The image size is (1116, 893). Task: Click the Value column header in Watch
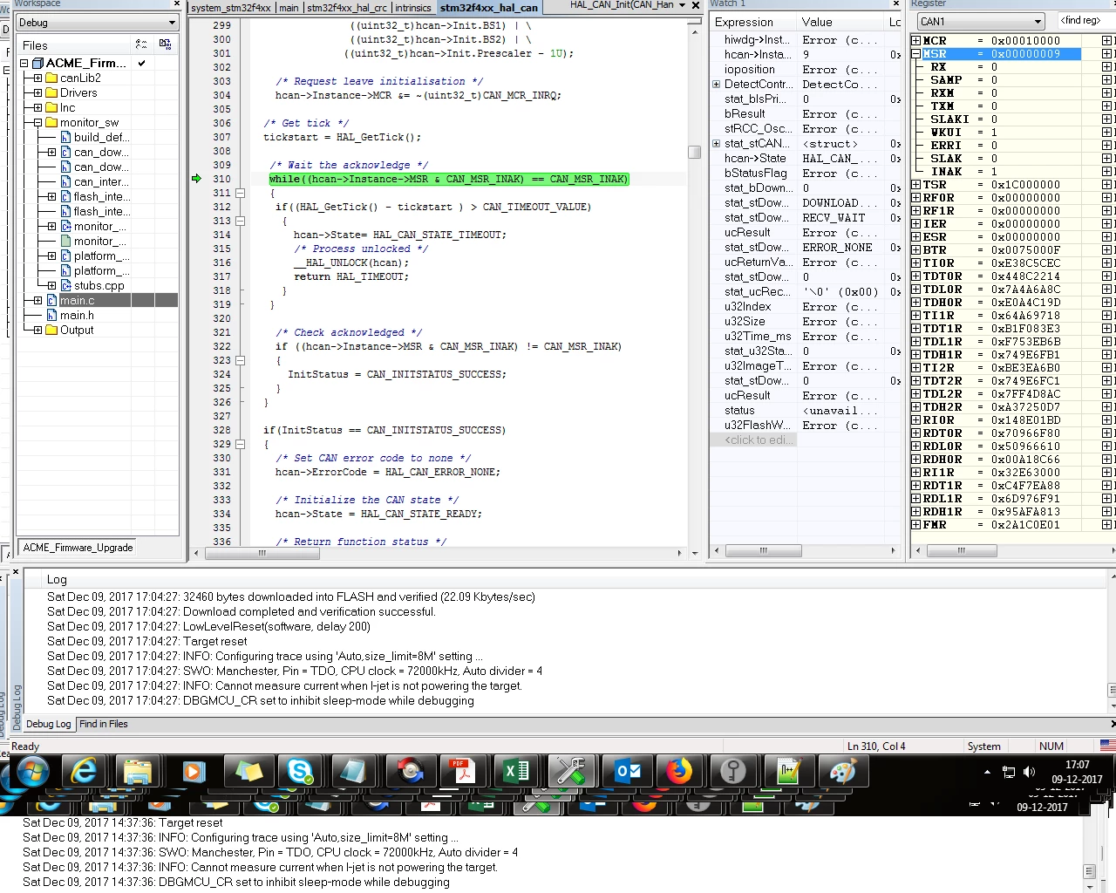click(x=841, y=22)
